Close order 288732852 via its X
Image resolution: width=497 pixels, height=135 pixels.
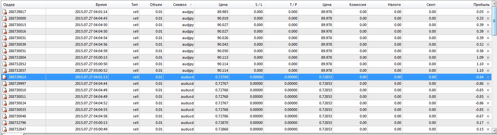(488, 64)
